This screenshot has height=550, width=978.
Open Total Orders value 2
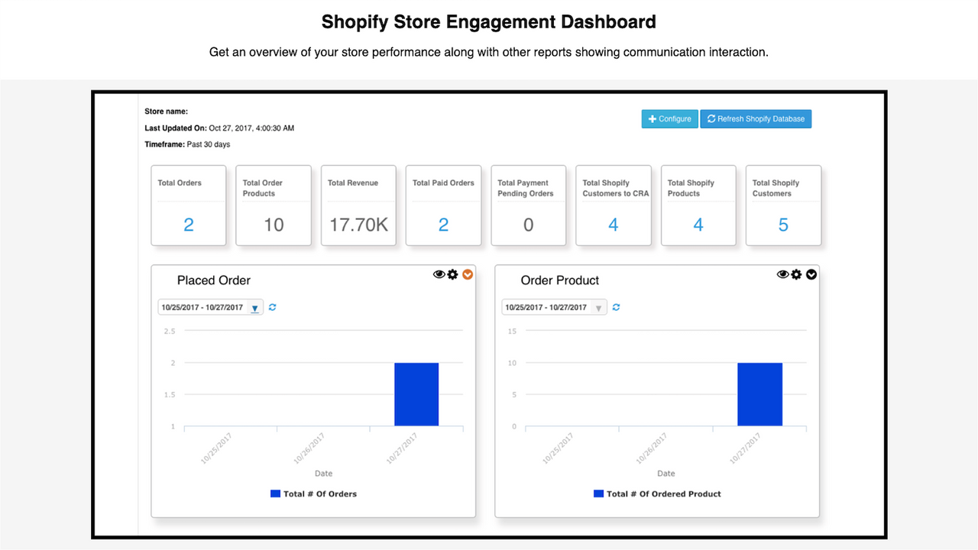coord(189,225)
